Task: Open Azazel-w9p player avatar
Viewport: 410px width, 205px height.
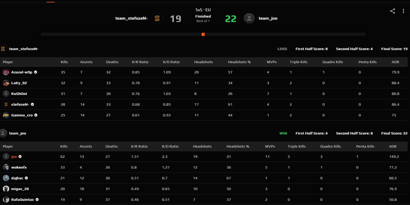Action: pyautogui.click(x=6, y=72)
